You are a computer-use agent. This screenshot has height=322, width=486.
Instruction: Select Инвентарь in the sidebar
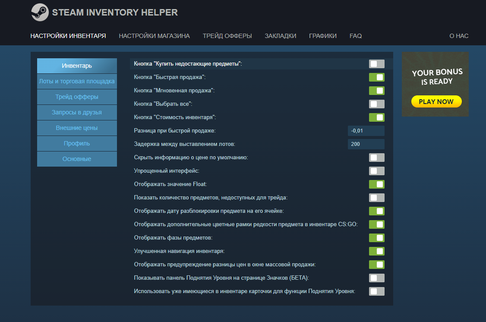click(77, 66)
